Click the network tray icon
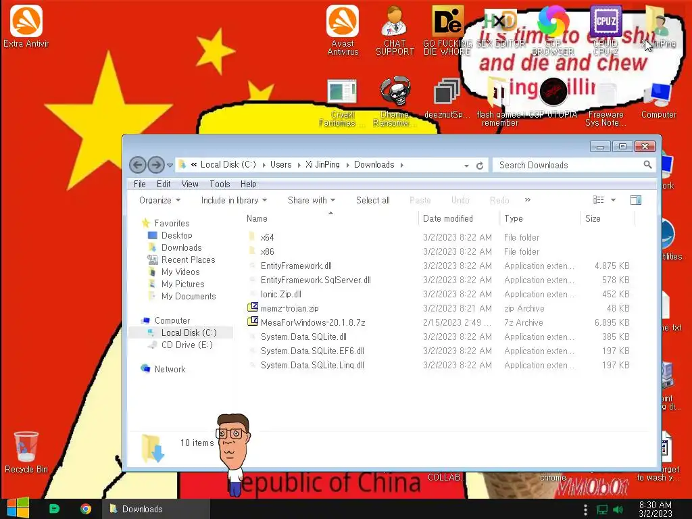 [x=602, y=510]
